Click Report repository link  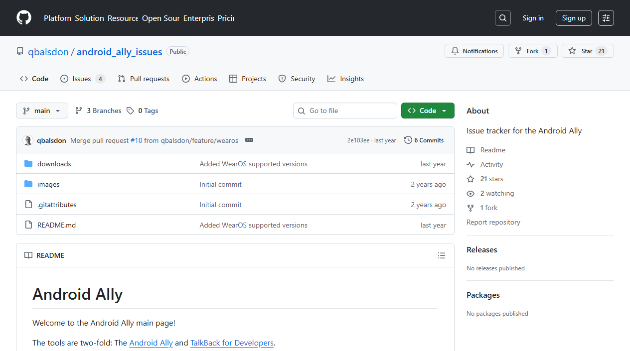tap(493, 222)
